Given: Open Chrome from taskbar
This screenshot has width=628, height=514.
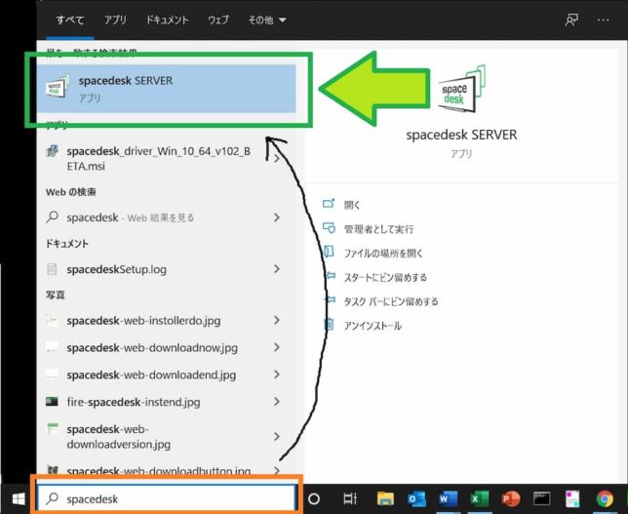Looking at the screenshot, I should (x=605, y=499).
